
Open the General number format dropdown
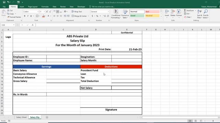pyautogui.click(x=108, y=12)
